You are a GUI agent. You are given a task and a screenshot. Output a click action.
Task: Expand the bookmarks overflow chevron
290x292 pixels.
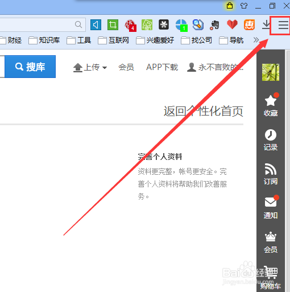(x=256, y=40)
